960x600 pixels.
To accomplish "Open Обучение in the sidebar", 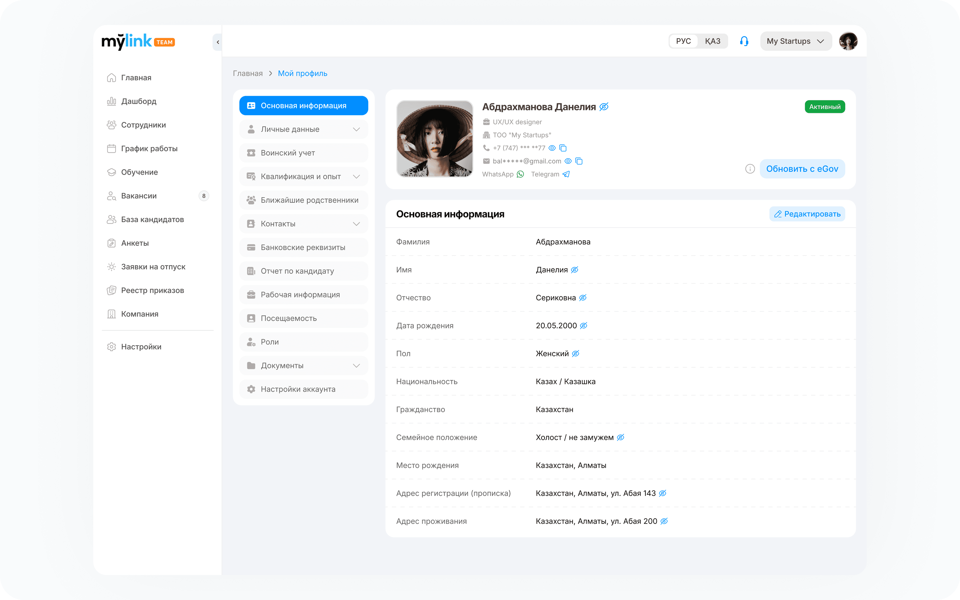I will [x=158, y=172].
